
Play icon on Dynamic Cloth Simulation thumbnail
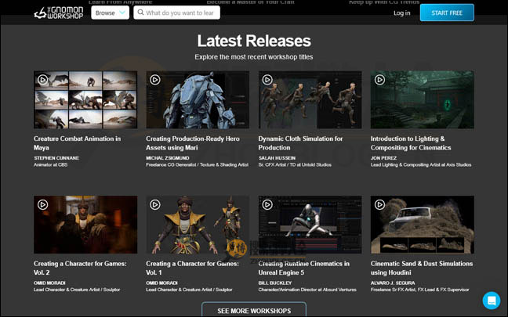[267, 80]
